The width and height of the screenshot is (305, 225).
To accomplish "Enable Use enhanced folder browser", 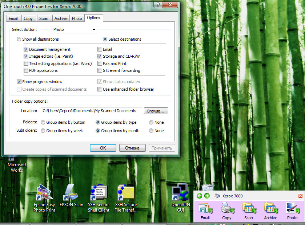I will 100,89.
